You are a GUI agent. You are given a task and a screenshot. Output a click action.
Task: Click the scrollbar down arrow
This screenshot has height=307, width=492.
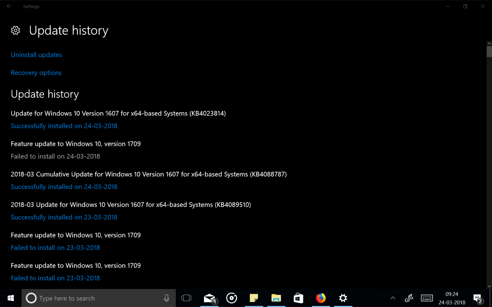pyautogui.click(x=489, y=286)
